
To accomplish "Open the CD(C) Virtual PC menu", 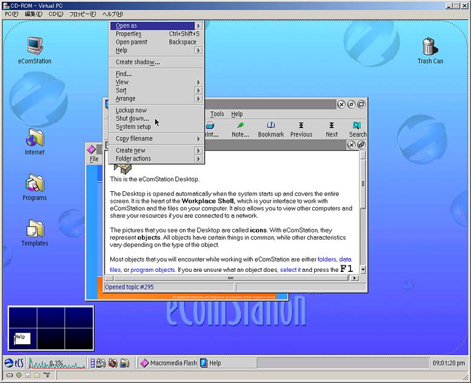I will [x=56, y=14].
